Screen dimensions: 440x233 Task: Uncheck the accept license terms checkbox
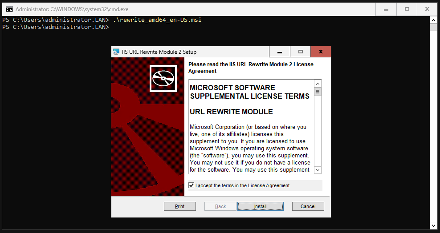pos(191,185)
